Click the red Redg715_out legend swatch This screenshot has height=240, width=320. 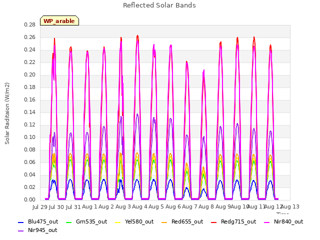pyautogui.click(x=213, y=222)
